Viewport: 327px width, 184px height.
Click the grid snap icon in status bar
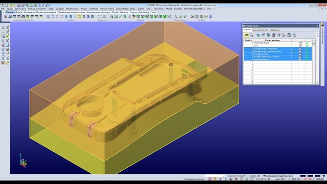[252, 179]
